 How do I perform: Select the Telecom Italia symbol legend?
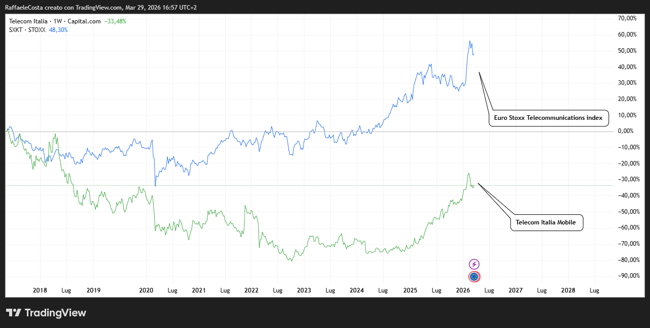click(x=55, y=21)
